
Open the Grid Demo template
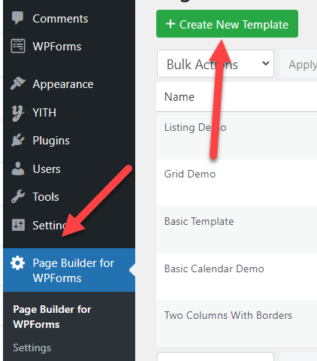point(190,174)
